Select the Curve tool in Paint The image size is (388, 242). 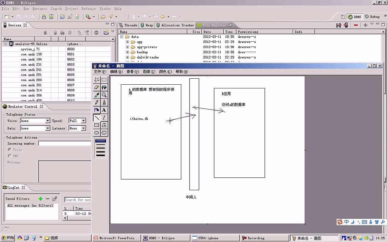coord(104,118)
